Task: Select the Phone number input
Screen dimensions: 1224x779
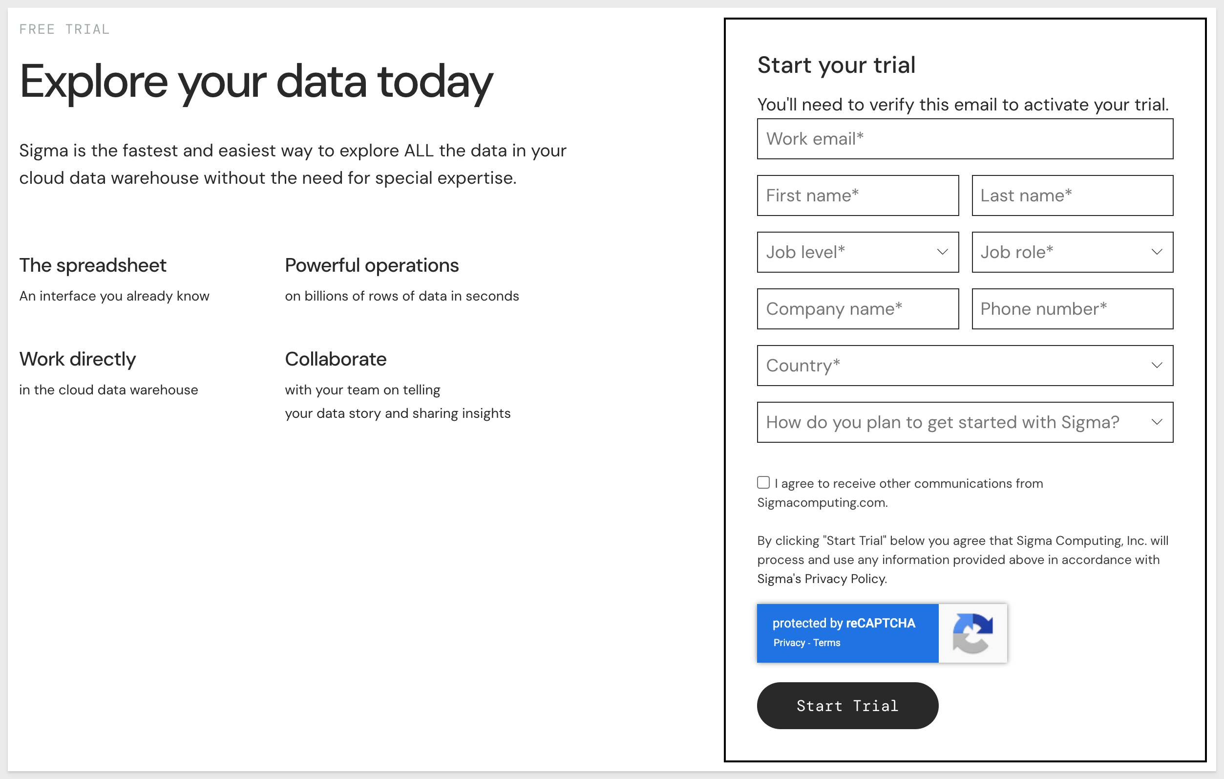Action: tap(1073, 309)
